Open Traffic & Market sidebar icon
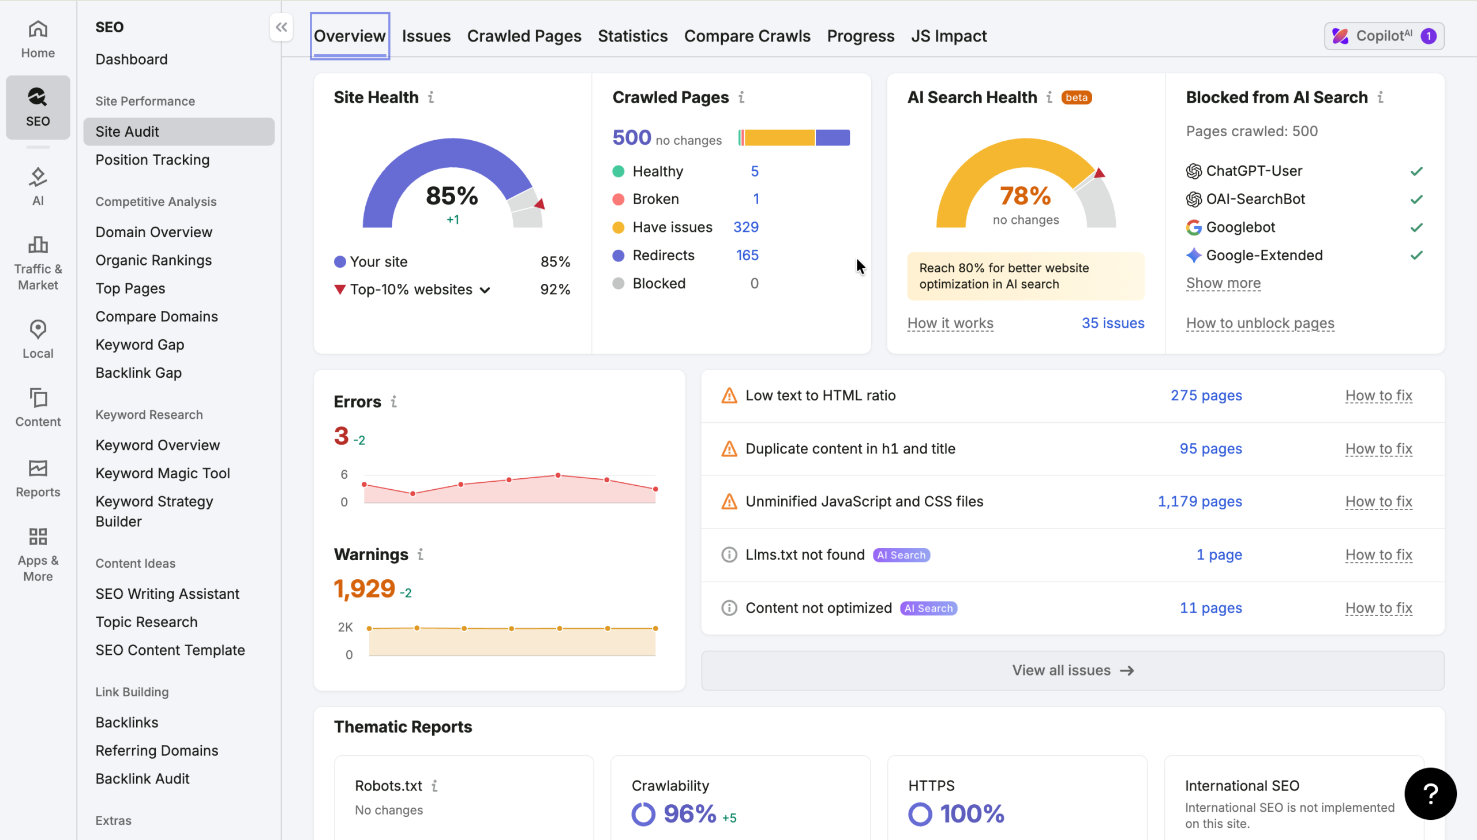The width and height of the screenshot is (1477, 840). pos(38,245)
